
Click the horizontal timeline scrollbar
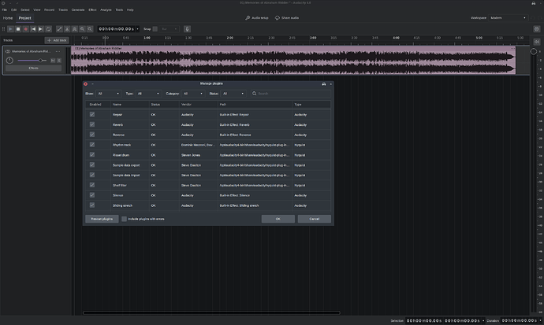click(211, 312)
